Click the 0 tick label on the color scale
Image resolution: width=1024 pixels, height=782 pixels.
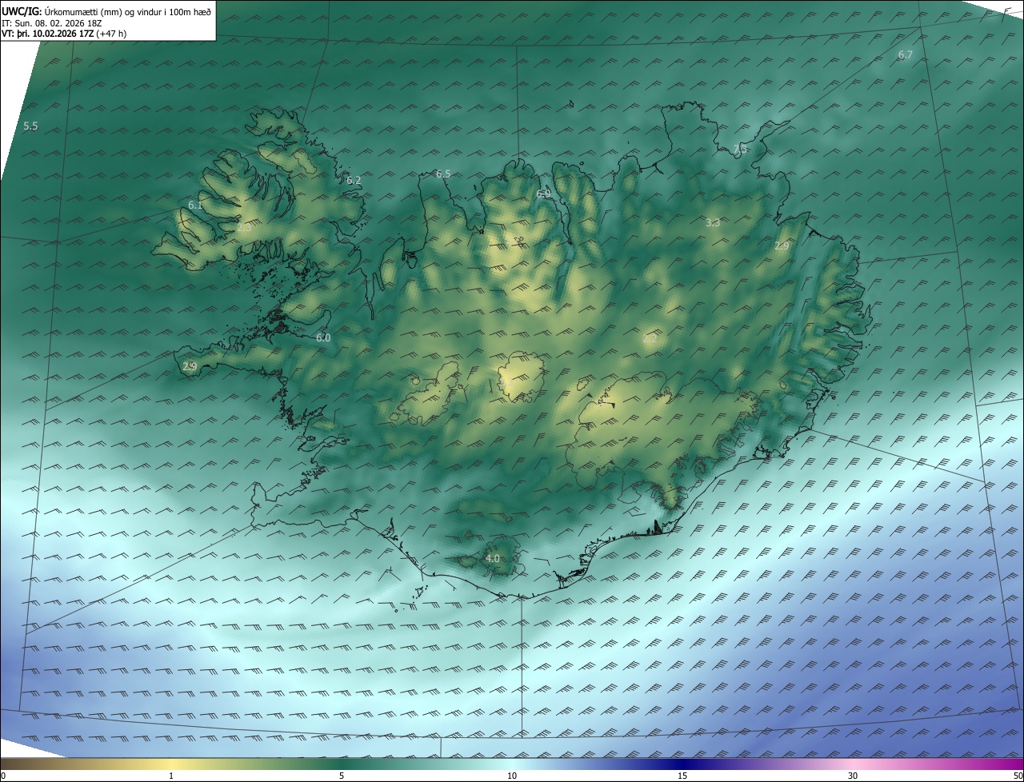pos(3,776)
